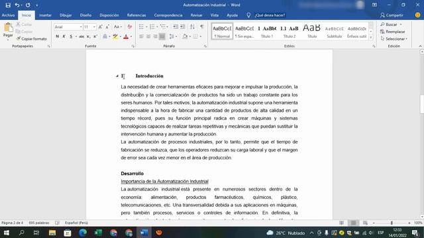Screen dimensions: 424x238
Task: Switch to Read Mode view in status bar
Action: 342,223
